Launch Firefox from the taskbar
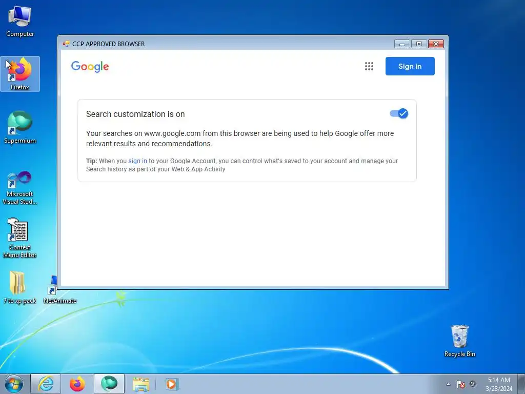Image resolution: width=525 pixels, height=394 pixels. click(77, 384)
